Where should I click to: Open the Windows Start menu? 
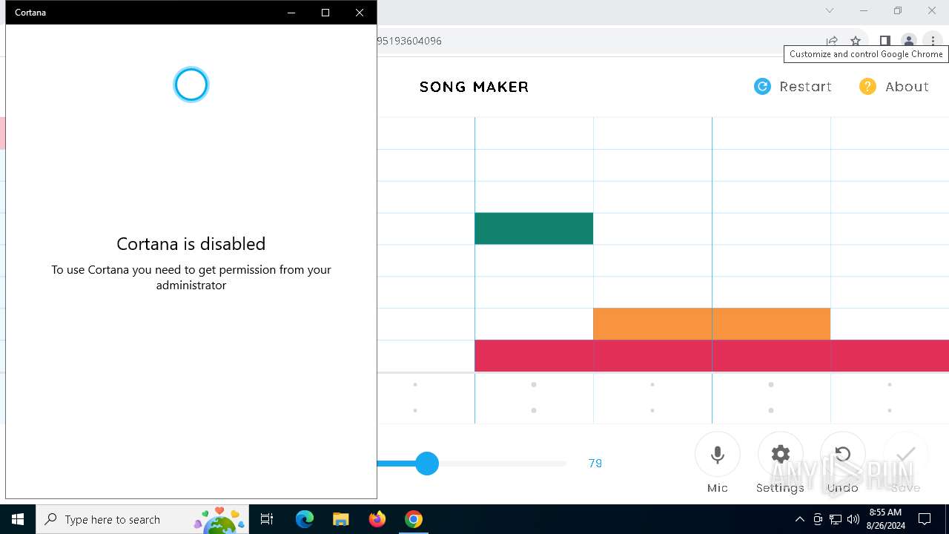point(18,519)
